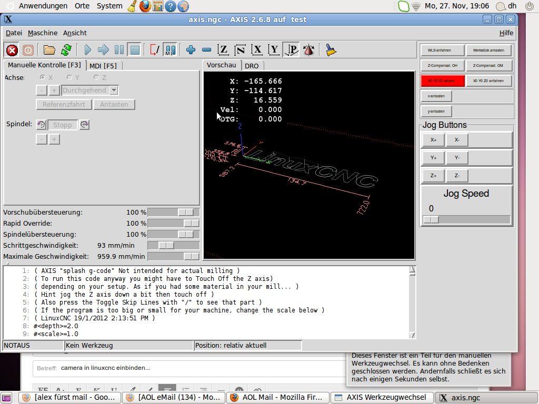539x404 pixels.
Task: Reload the current file with green arrows
Action: 66,50
